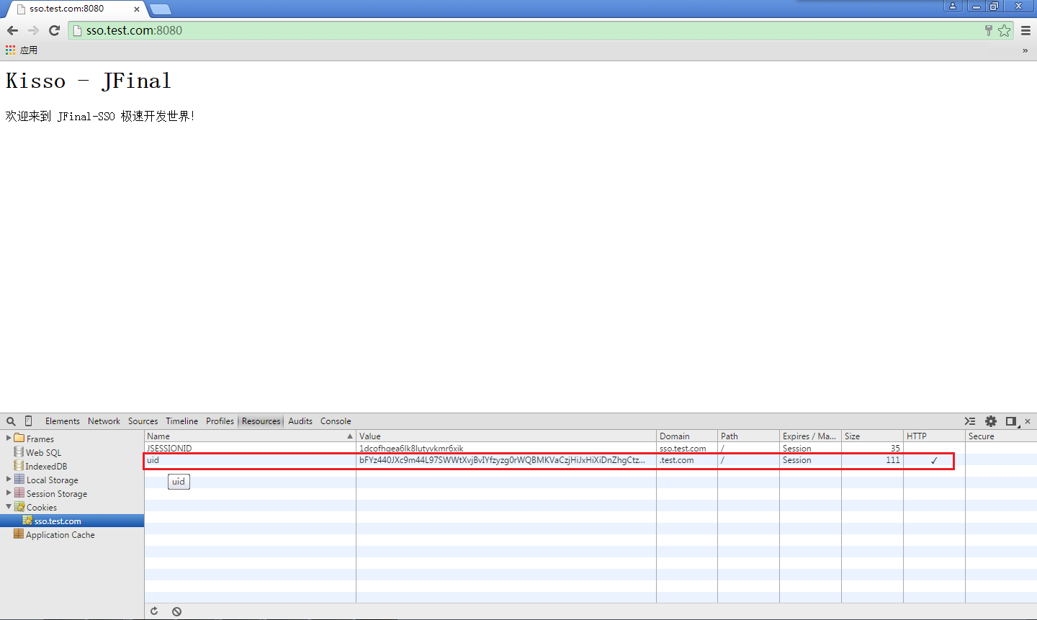Expand the Session Storage node
This screenshot has height=620, width=1037.
(x=9, y=493)
